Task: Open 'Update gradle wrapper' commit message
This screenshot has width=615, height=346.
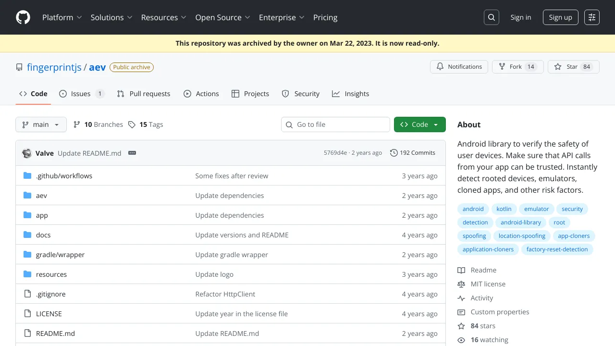Action: pyautogui.click(x=232, y=255)
